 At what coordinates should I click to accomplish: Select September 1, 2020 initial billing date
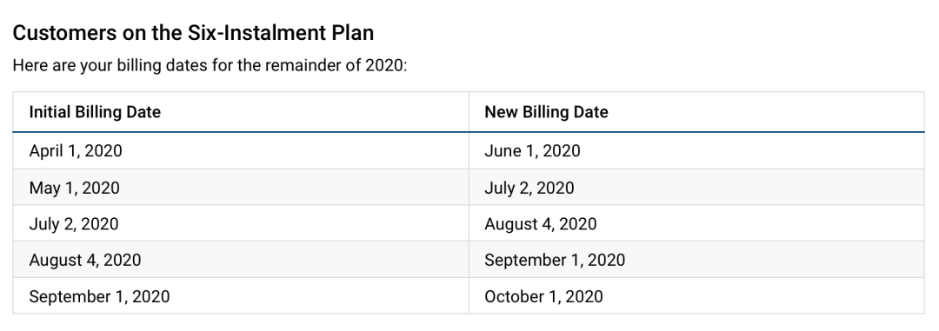[x=99, y=296]
